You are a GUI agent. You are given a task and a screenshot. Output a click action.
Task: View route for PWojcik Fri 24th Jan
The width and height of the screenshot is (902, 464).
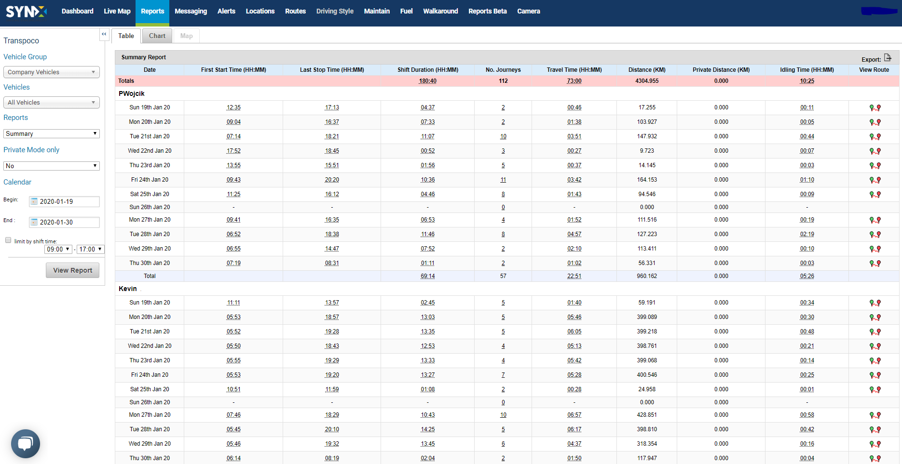[875, 180]
